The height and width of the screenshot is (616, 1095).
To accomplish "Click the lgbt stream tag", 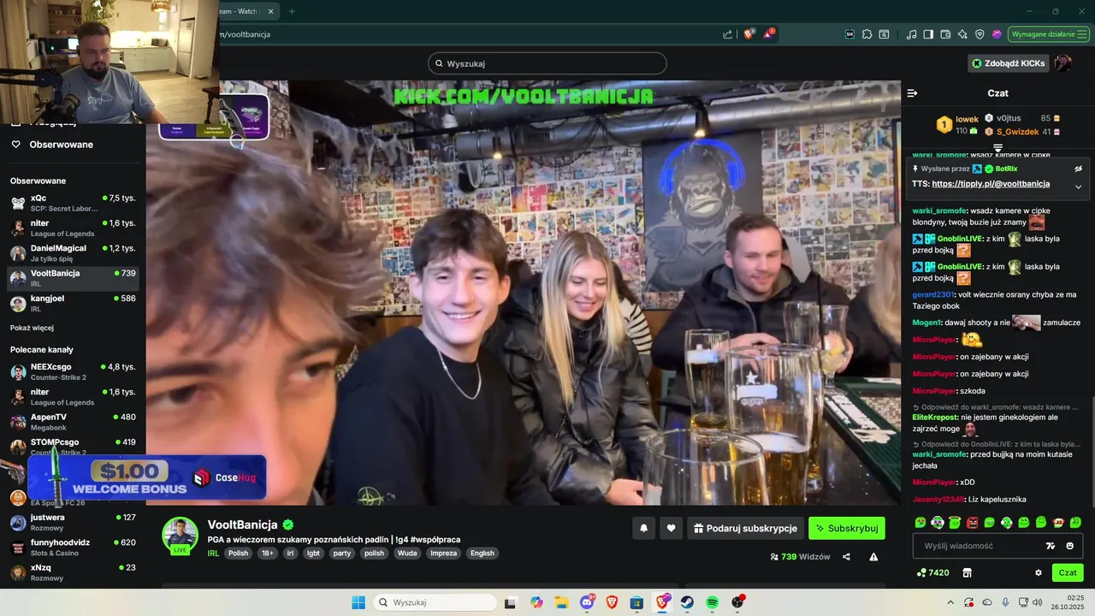I will click(x=313, y=554).
